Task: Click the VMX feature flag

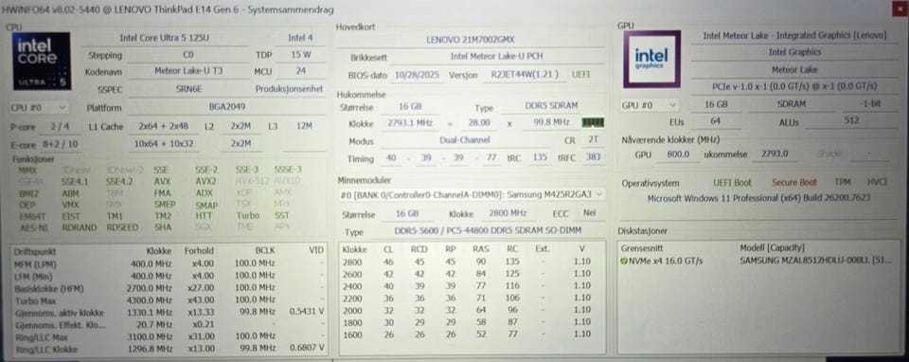Action: (70, 205)
